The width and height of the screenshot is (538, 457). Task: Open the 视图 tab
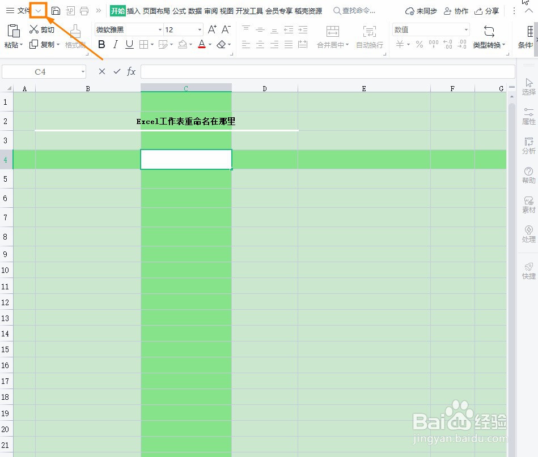tap(226, 11)
